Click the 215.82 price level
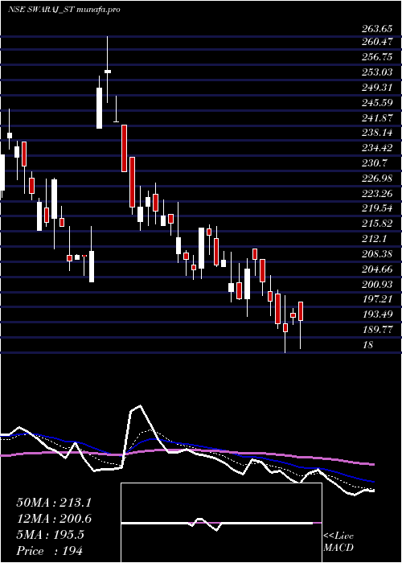 377,224
